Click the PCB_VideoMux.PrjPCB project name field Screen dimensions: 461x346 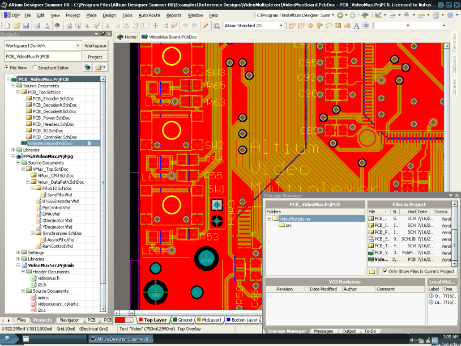pos(43,57)
